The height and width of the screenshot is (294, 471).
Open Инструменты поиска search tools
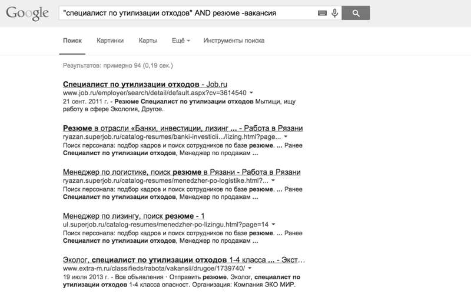[x=234, y=41]
